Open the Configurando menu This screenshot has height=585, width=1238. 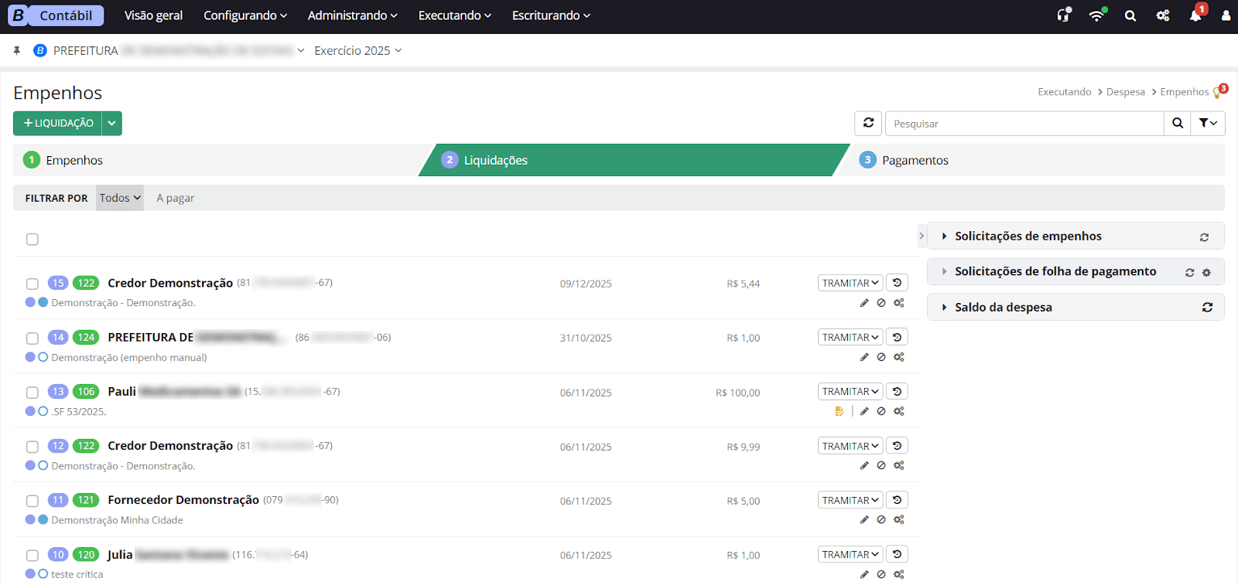click(x=245, y=15)
